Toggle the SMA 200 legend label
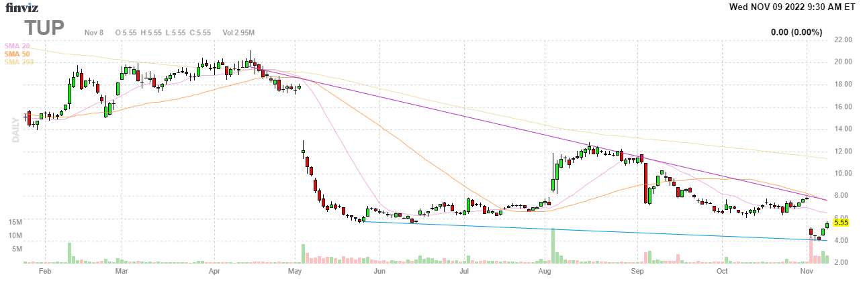 point(19,62)
